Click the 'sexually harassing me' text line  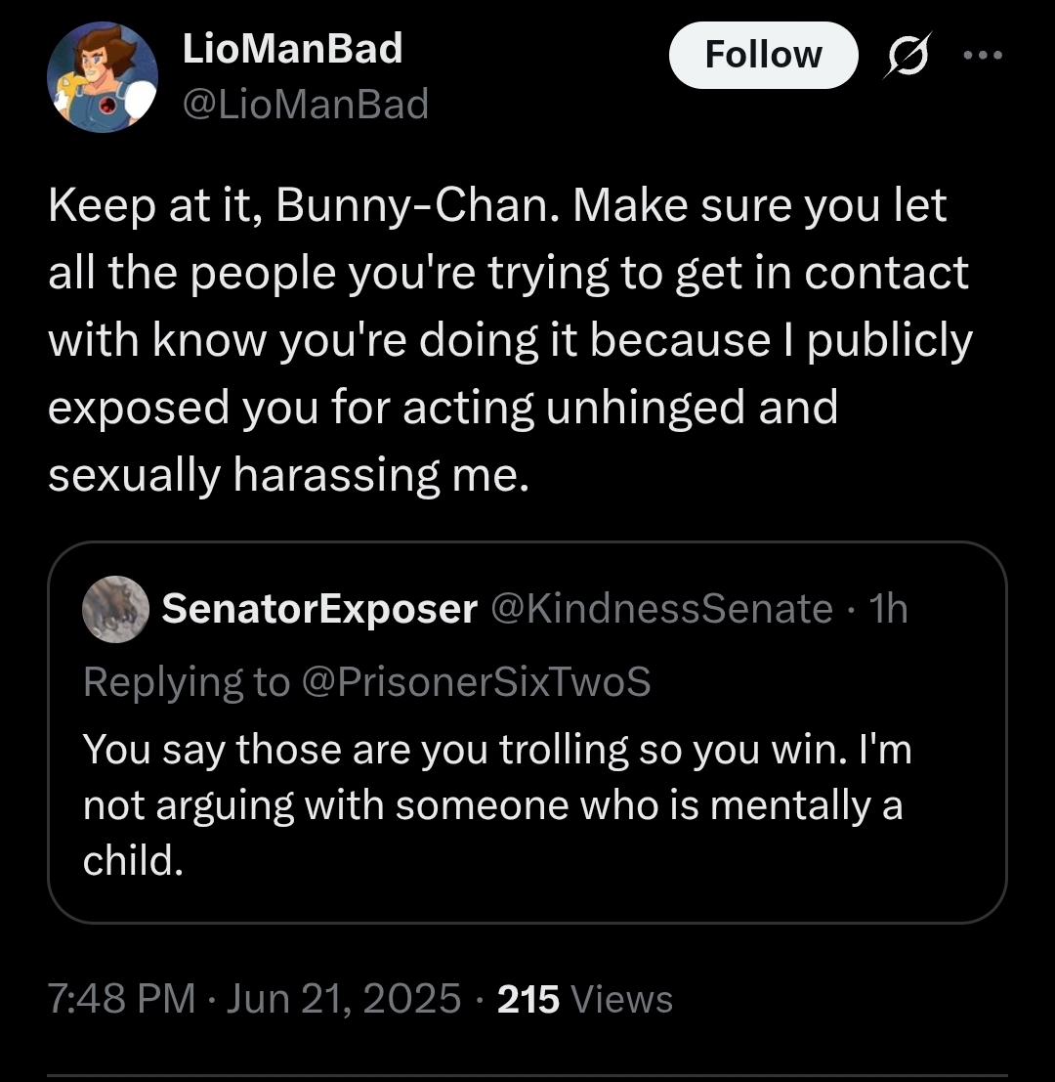(289, 475)
